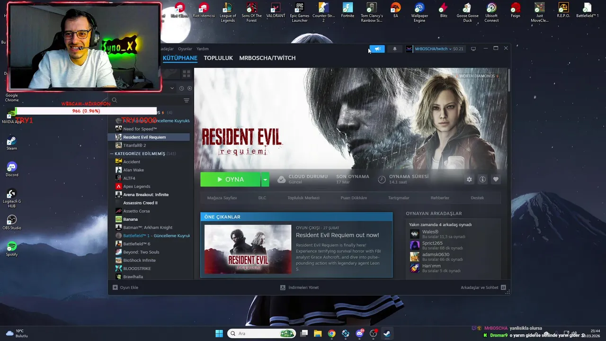Image resolution: width=606 pixels, height=341 pixels.
Task: Open the VALORANT desktop shortcut
Action: [x=276, y=11]
